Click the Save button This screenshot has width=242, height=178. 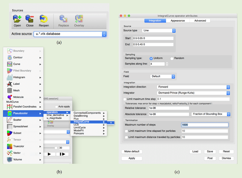click(x=210, y=151)
